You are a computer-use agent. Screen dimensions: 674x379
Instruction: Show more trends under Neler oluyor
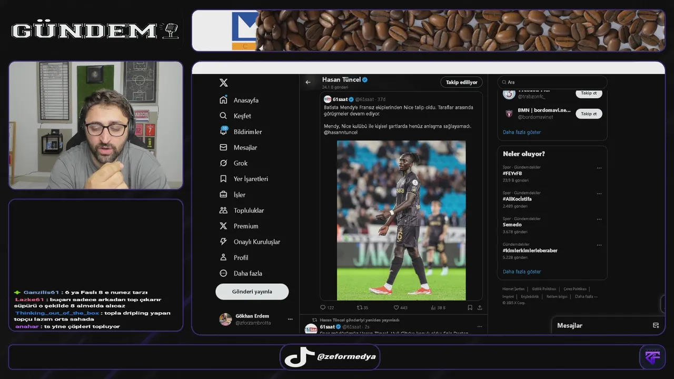(x=522, y=272)
